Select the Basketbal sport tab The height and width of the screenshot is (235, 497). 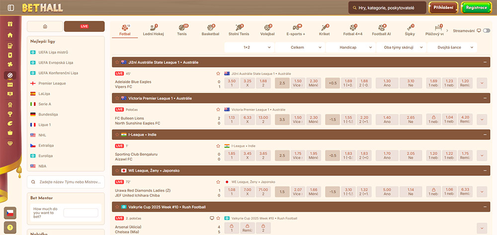(210, 30)
